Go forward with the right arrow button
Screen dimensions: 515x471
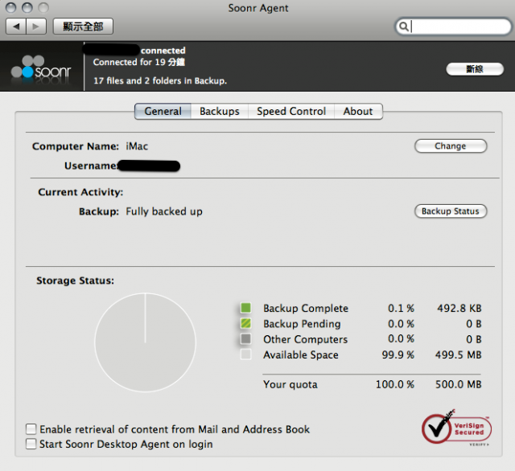36,27
